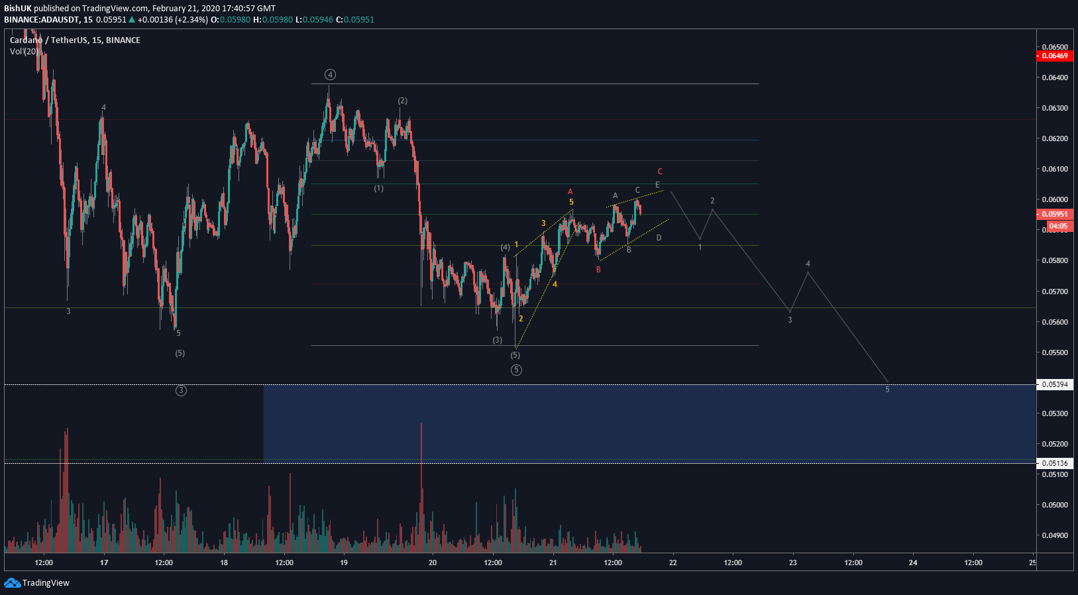Screen dimensions: 1078x595
Task: Click the 0.04900 price axis label
Action: coord(1055,535)
